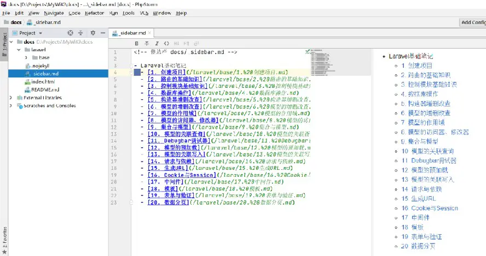Open the Refactor menu
The image size is (486, 256).
(94, 13)
